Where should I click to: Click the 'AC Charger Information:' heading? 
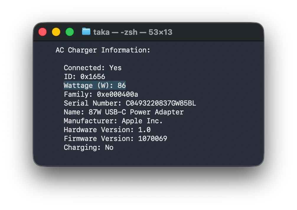(x=103, y=50)
